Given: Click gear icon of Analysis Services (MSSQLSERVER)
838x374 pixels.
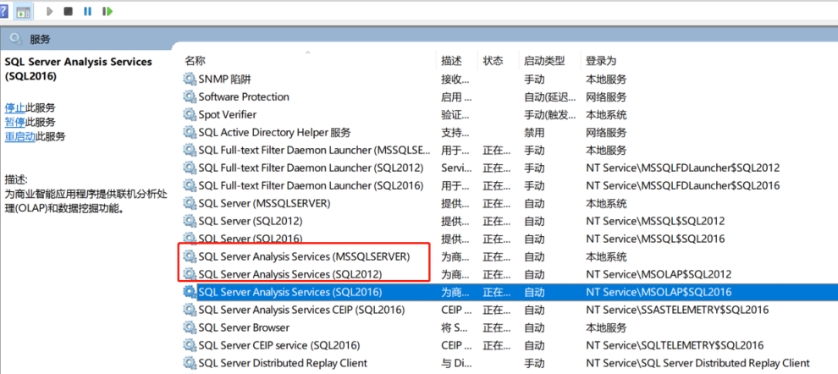Looking at the screenshot, I should (x=190, y=256).
